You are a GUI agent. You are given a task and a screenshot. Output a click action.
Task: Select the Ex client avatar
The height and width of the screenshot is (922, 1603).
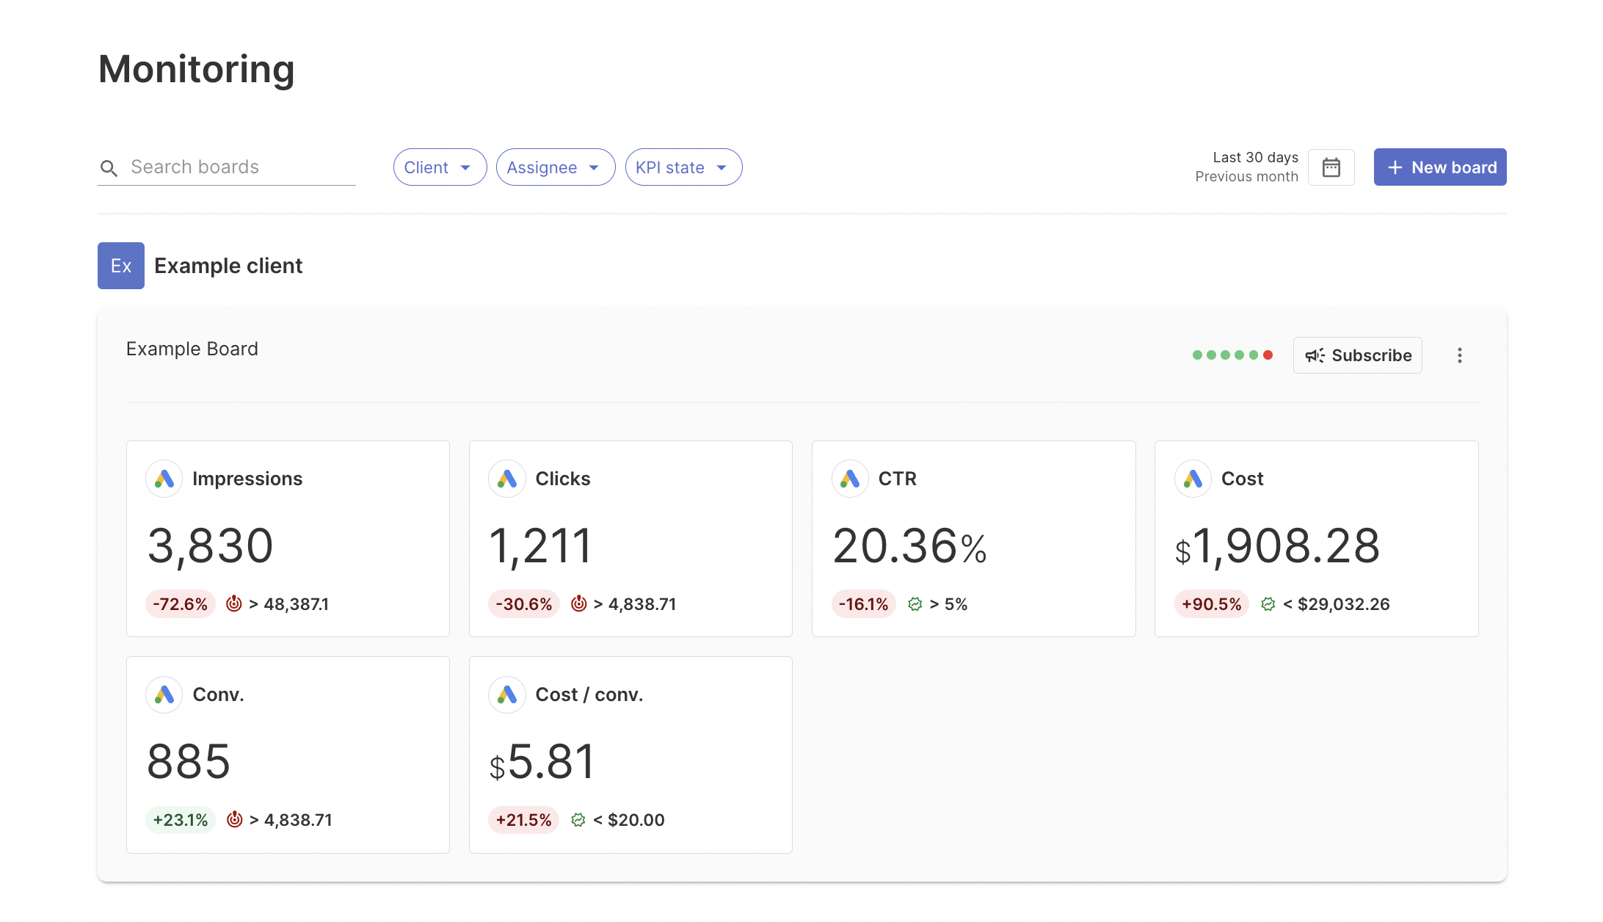point(120,266)
